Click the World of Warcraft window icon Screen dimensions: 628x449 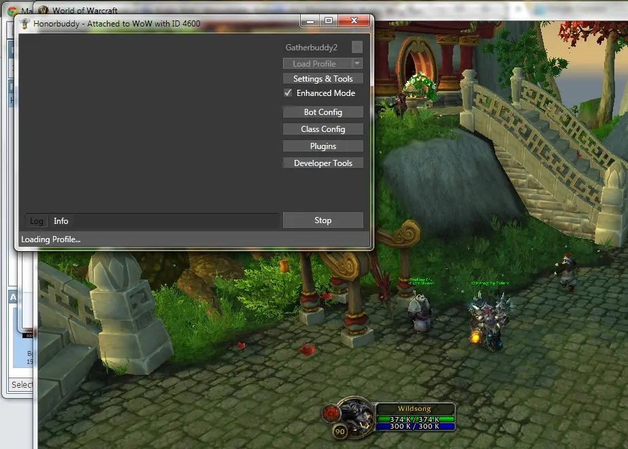44,10
